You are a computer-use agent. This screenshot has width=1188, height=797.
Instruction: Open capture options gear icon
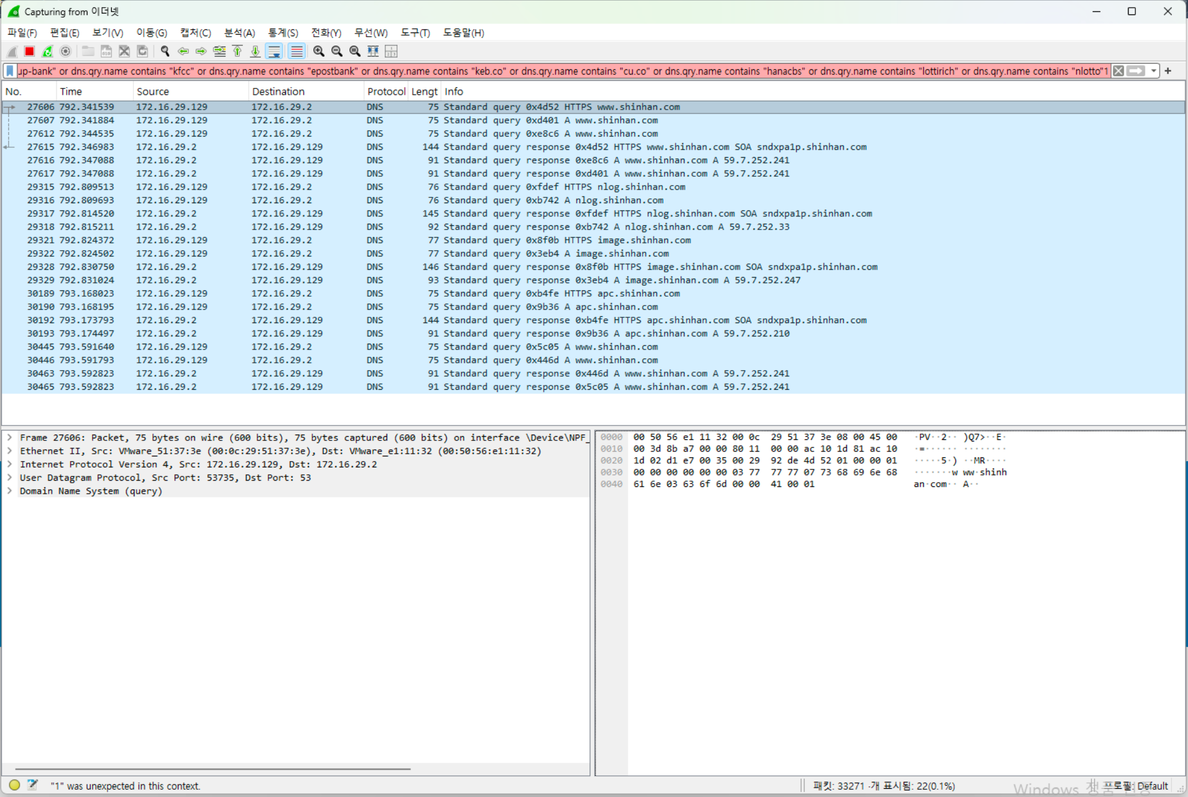tap(65, 51)
